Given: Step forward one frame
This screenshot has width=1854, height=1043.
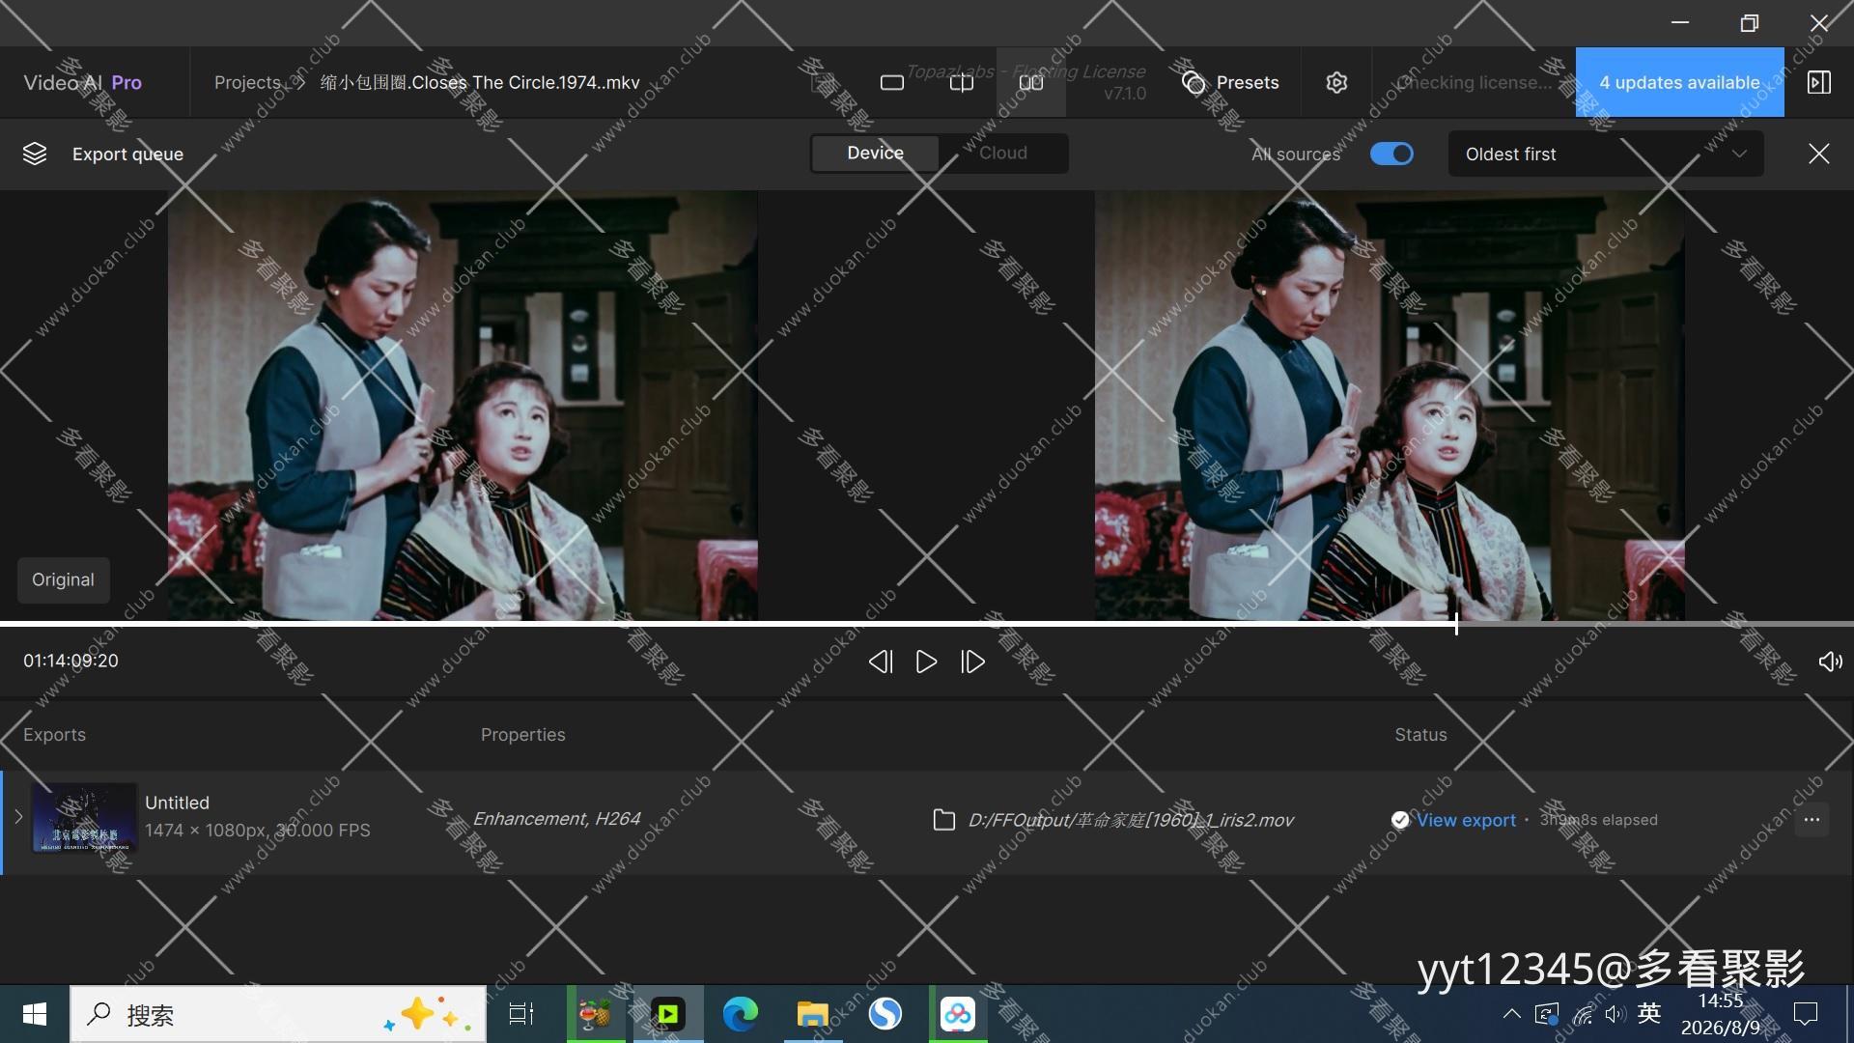Looking at the screenshot, I should point(972,662).
